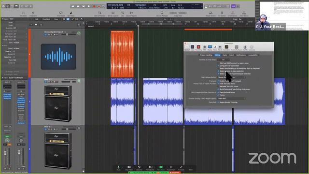Switch to the Catch tab
This screenshot has height=174, width=309.
[232, 55]
